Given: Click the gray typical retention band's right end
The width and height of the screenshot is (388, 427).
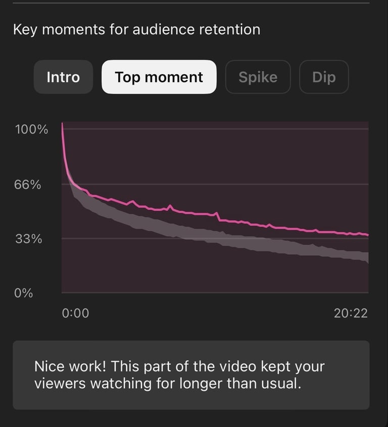Looking at the screenshot, I should tap(366, 257).
